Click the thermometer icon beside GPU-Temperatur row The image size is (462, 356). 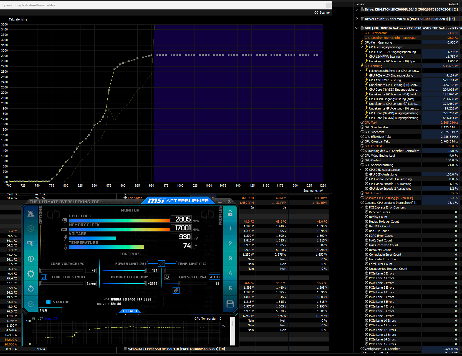pos(362,33)
